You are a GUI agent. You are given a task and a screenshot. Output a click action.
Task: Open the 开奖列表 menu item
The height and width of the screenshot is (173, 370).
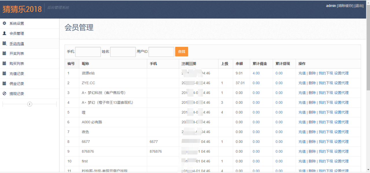tap(17, 54)
